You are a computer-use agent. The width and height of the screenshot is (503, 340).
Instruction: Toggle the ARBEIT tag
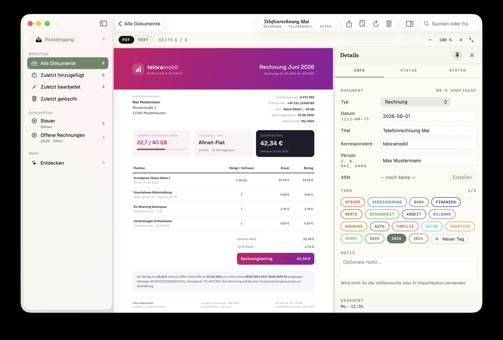(x=414, y=214)
